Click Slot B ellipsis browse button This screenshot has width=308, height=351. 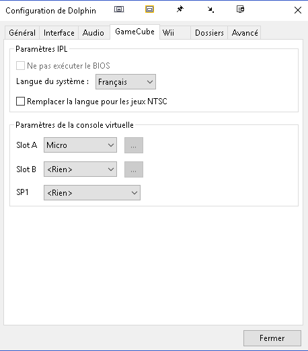[134, 169]
